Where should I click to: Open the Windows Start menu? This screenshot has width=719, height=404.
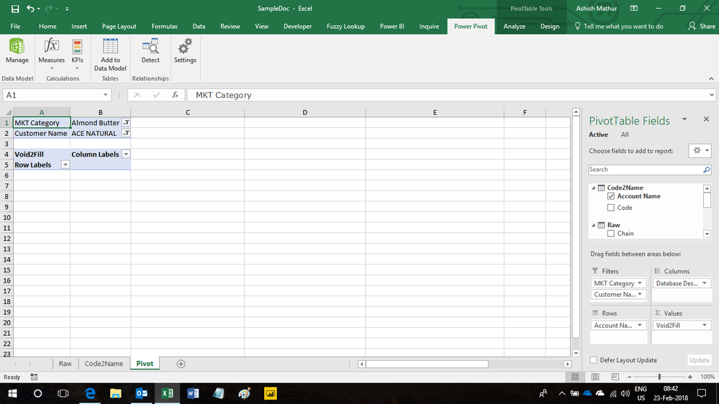[x=12, y=393]
